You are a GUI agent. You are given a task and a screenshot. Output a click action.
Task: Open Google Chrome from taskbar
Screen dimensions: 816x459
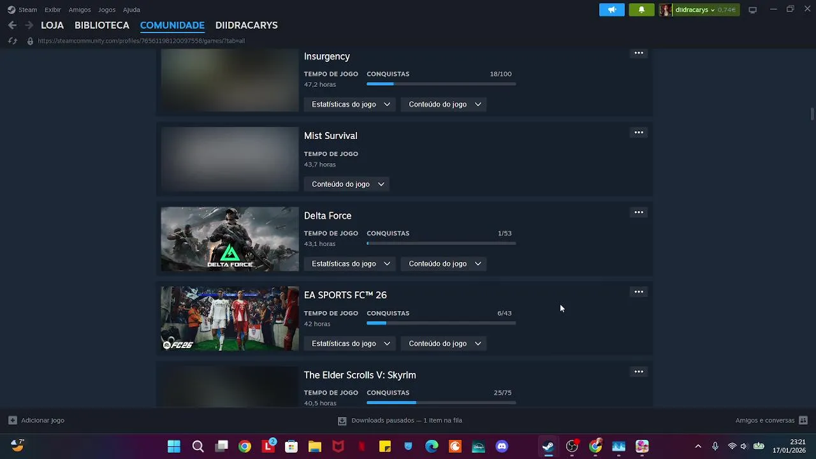coord(245,446)
